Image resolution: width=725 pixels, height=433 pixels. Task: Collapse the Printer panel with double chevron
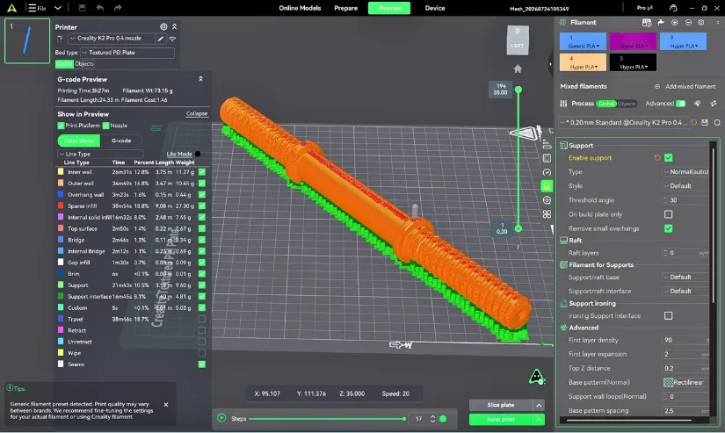(x=174, y=27)
